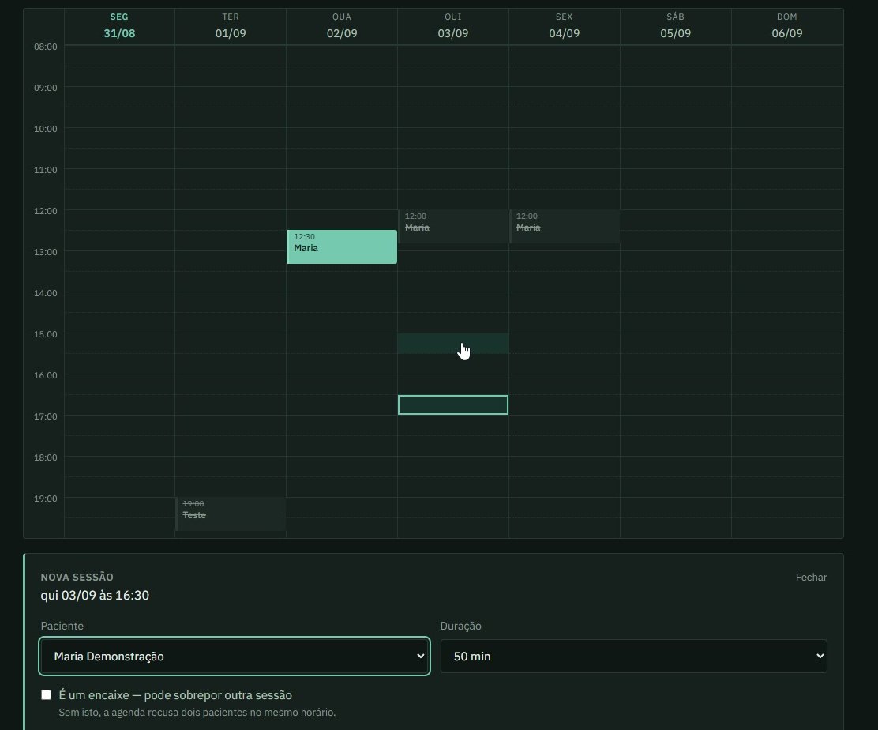Select the DOM 06/09 day header

click(786, 26)
